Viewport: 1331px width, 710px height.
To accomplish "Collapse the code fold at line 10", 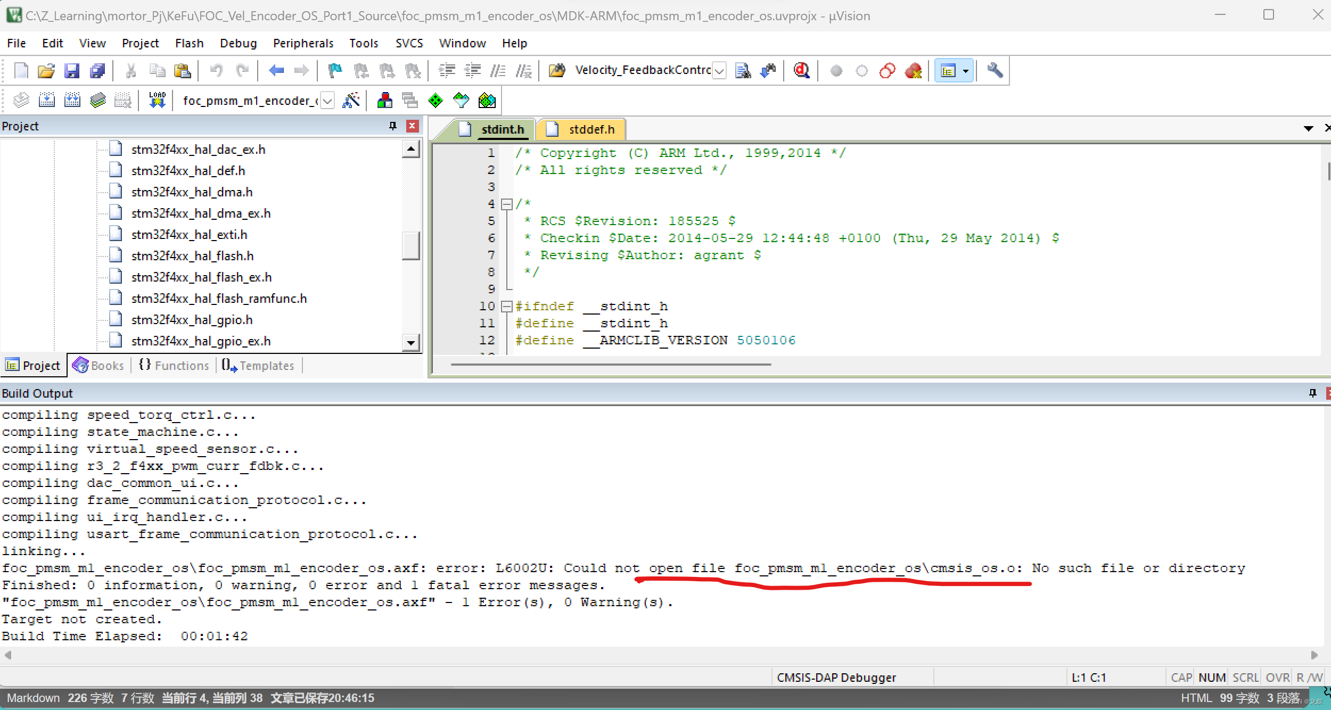I will [x=507, y=306].
